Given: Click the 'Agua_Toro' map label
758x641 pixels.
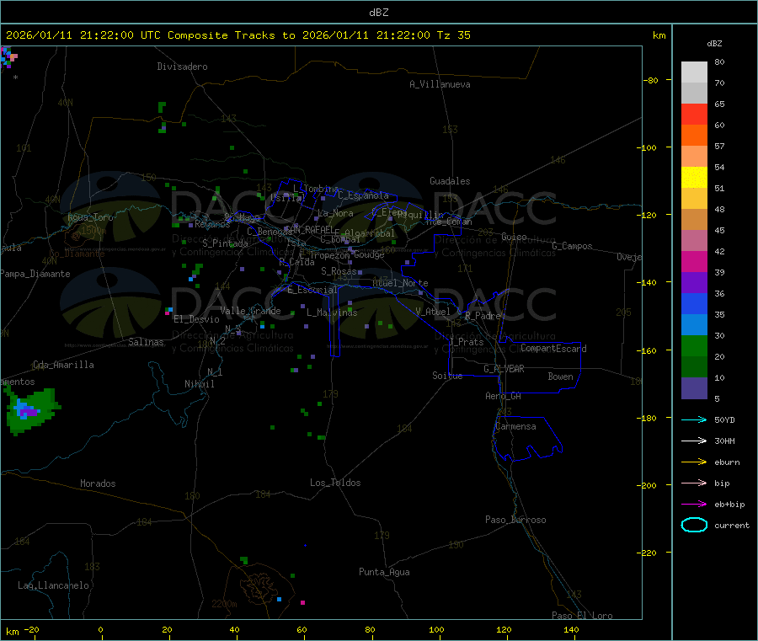Looking at the screenshot, I should point(90,217).
